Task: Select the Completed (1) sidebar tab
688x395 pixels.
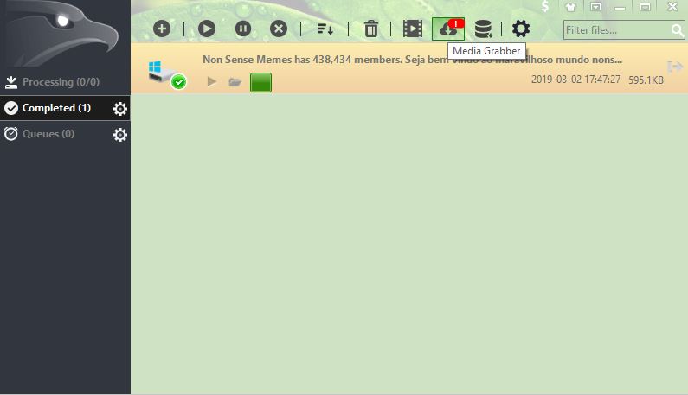Action: click(x=56, y=108)
